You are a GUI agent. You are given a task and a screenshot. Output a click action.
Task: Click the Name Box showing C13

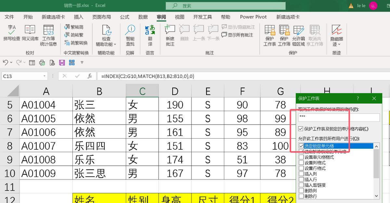[22, 76]
